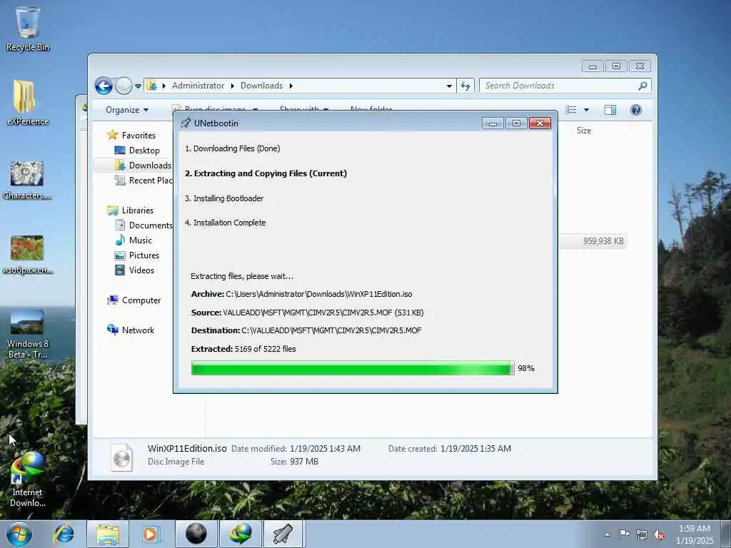
Task: Show hidden system tray icons arrow
Action: tap(607, 534)
